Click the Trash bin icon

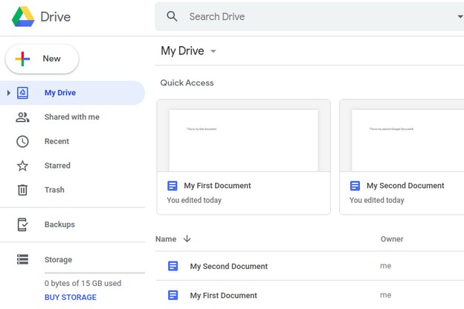22,190
